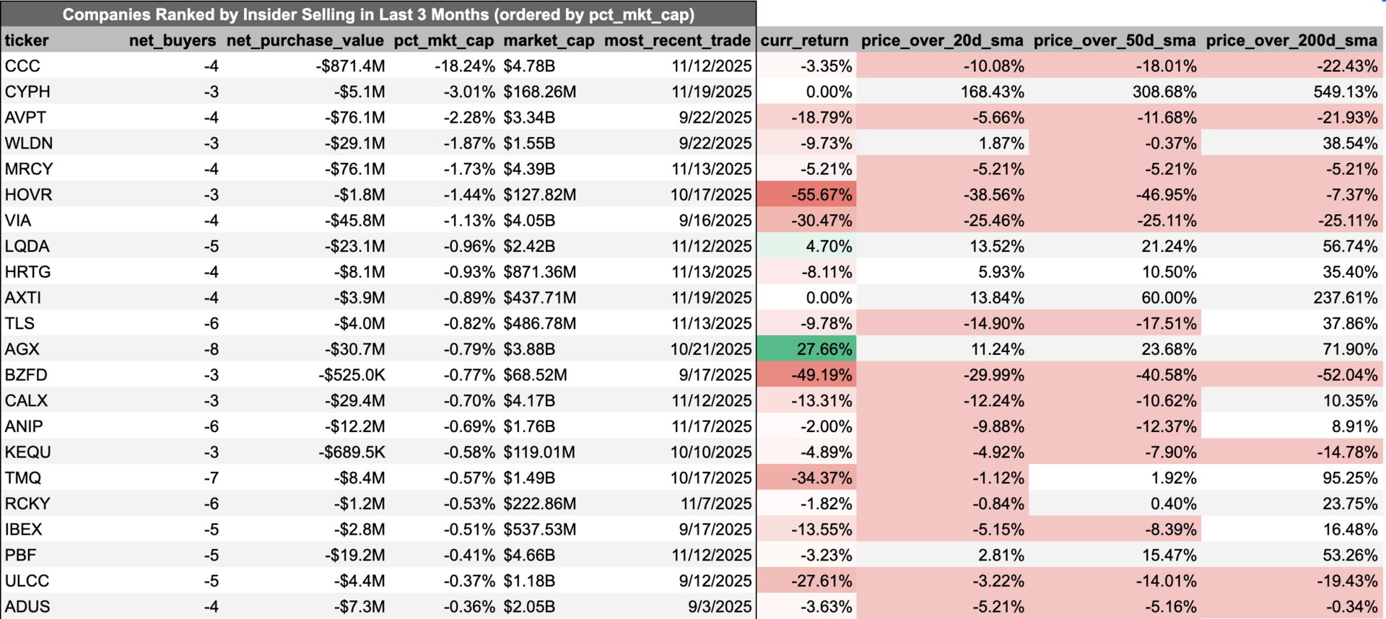Select the net_buyers column header
This screenshot has width=1386, height=619.
coord(173,40)
